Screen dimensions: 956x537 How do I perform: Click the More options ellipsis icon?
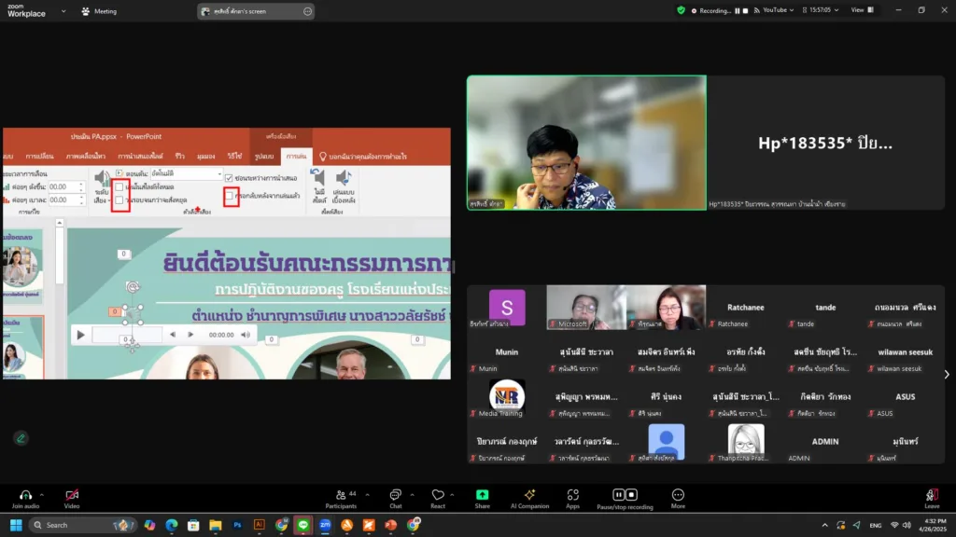click(678, 495)
